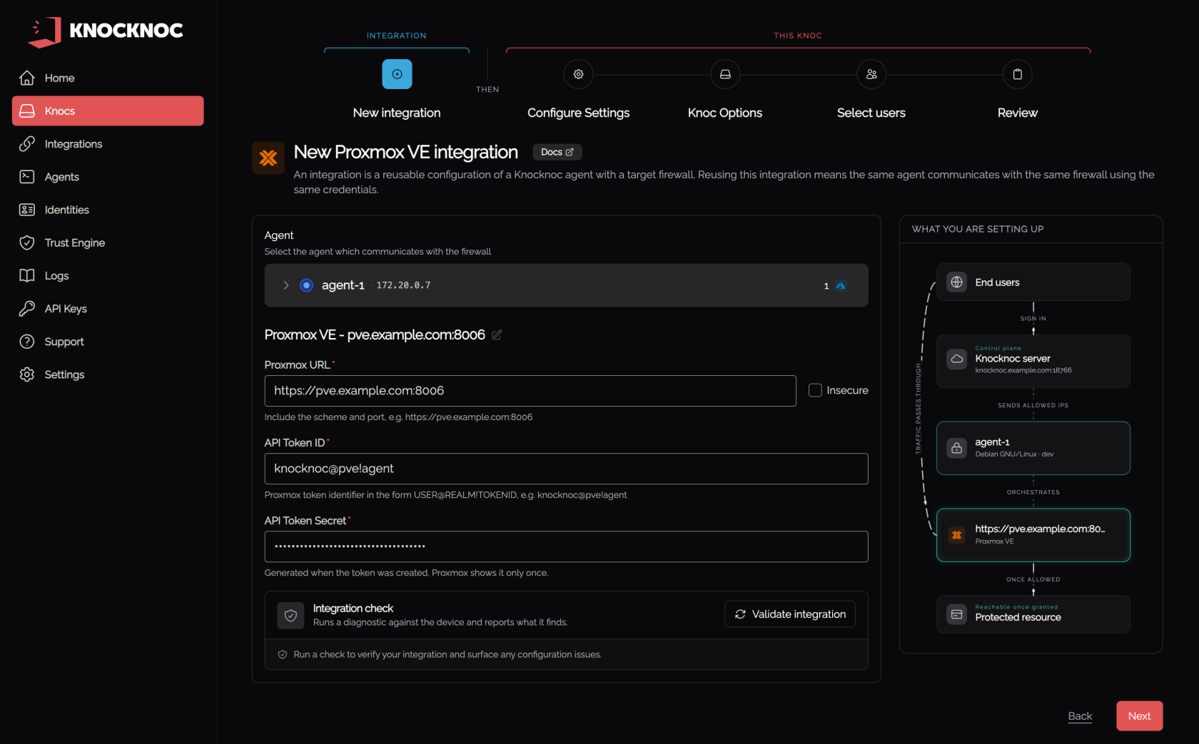Screen dimensions: 1199x744
Task: Click the Home sidebar icon
Action: point(27,78)
